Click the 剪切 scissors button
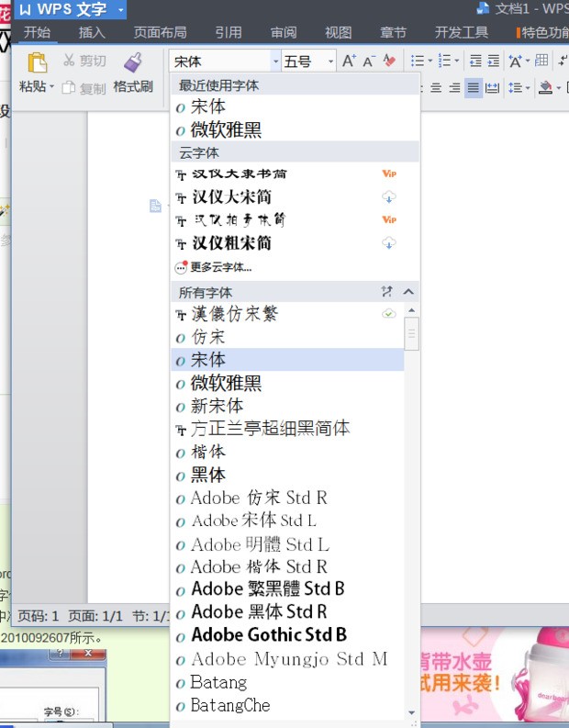This screenshot has height=728, width=569. click(x=84, y=61)
